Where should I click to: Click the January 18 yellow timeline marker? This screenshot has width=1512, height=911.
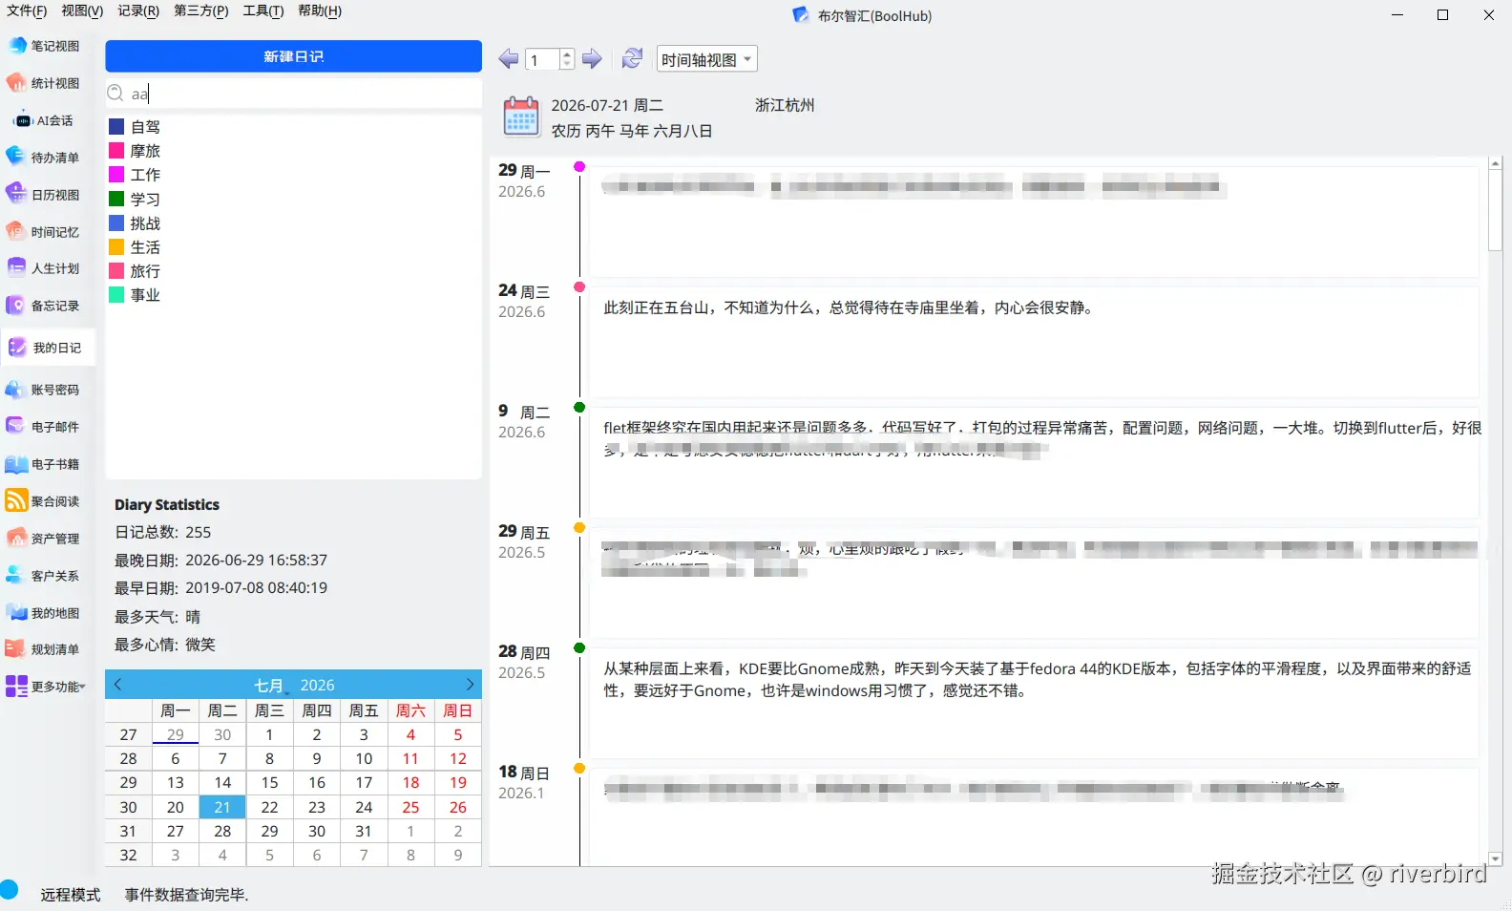578,769
